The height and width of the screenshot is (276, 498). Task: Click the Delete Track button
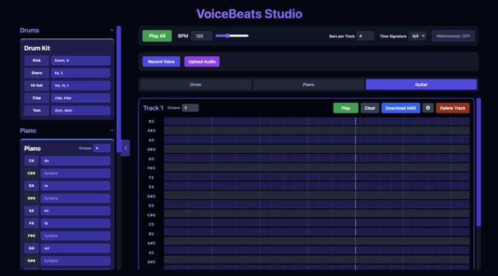(452, 108)
